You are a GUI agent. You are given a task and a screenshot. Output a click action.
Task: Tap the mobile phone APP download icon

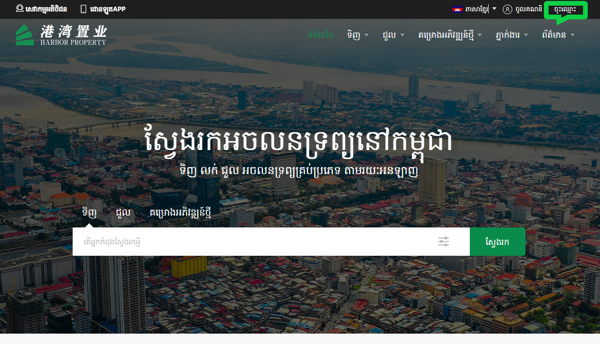[83, 9]
